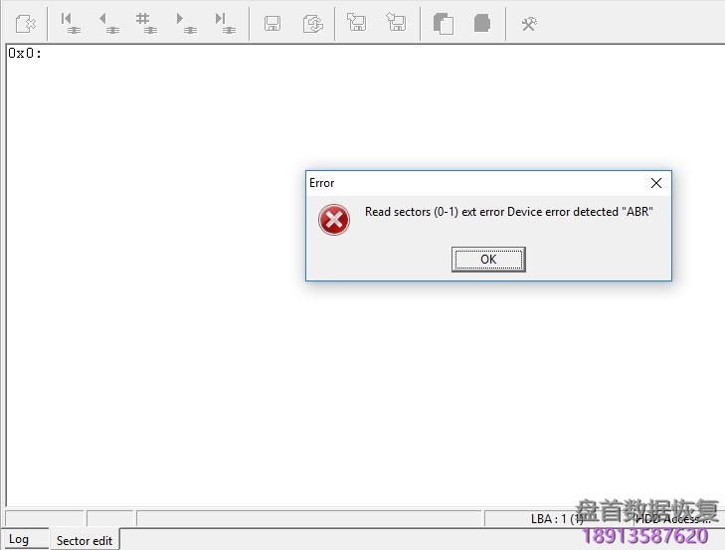Click the 0x0 offset line in editor

(x=25, y=53)
